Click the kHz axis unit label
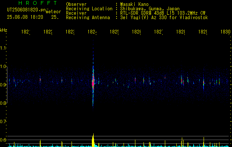 point(4,30)
